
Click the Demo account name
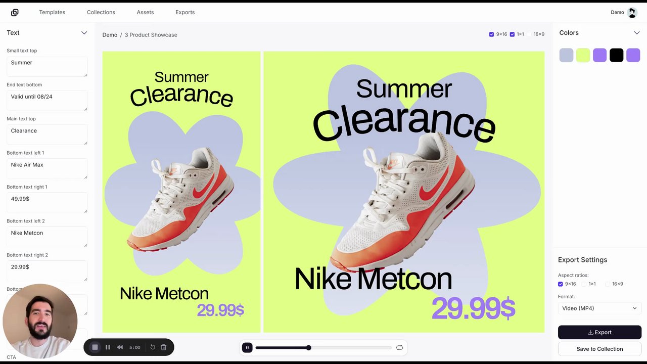[617, 12]
